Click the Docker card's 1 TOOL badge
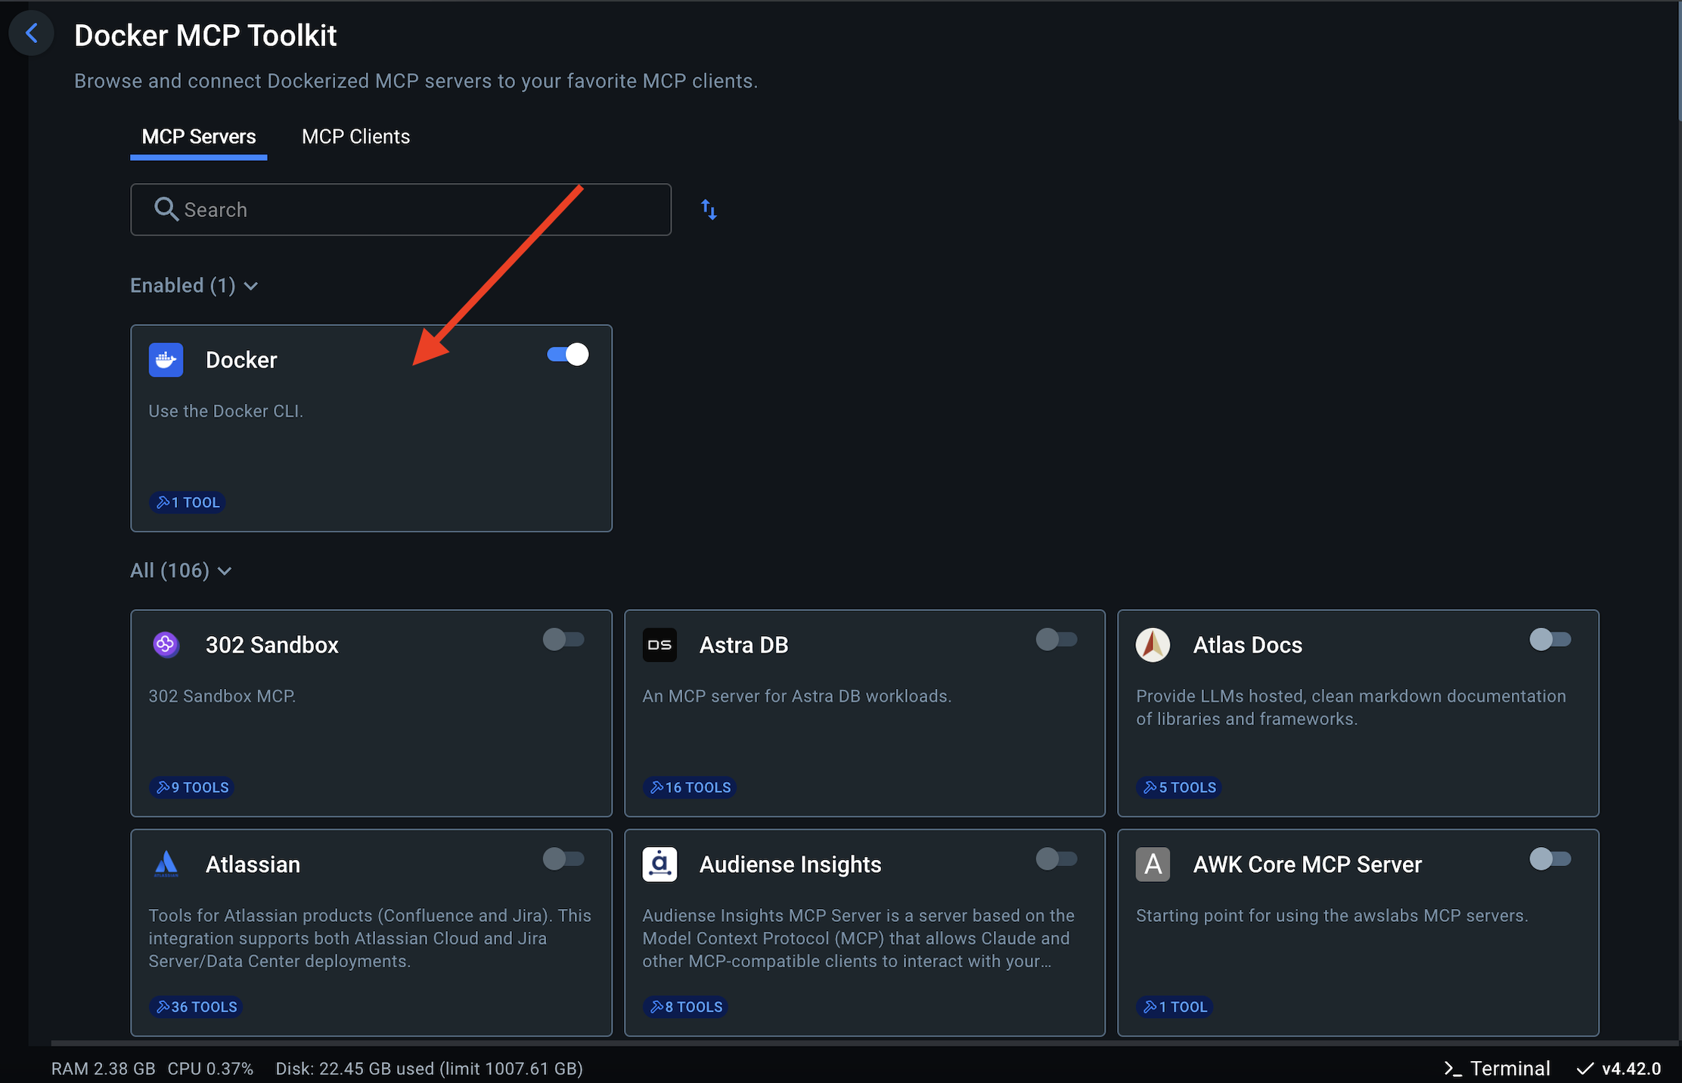Image resolution: width=1682 pixels, height=1083 pixels. [x=188, y=502]
